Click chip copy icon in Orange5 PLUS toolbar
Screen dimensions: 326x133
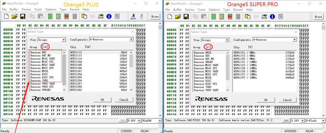click(84, 16)
